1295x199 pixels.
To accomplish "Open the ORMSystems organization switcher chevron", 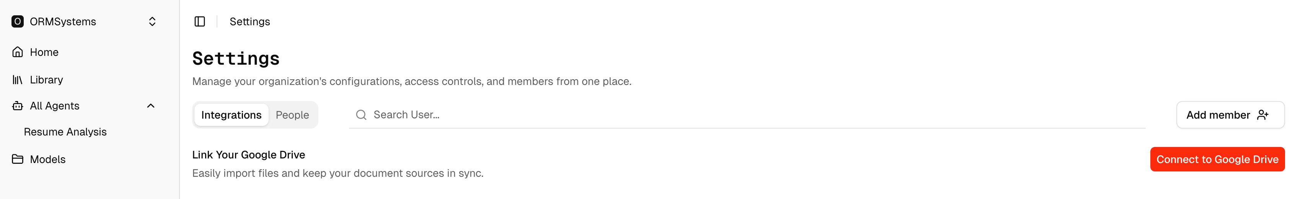I will coord(152,21).
